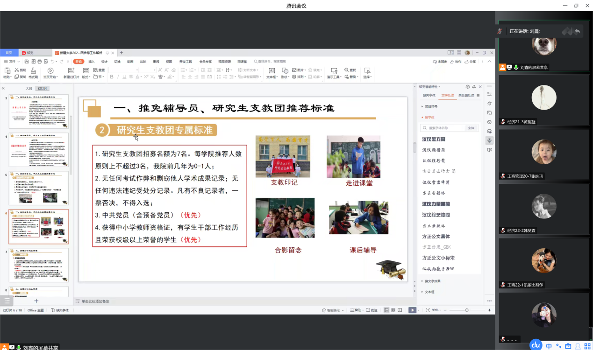Toggle bold formatting in the ribbon

112,77
